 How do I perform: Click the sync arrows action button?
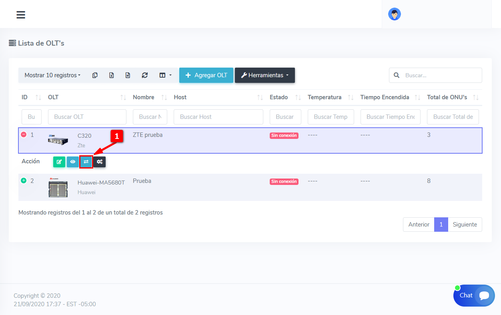coord(86,162)
